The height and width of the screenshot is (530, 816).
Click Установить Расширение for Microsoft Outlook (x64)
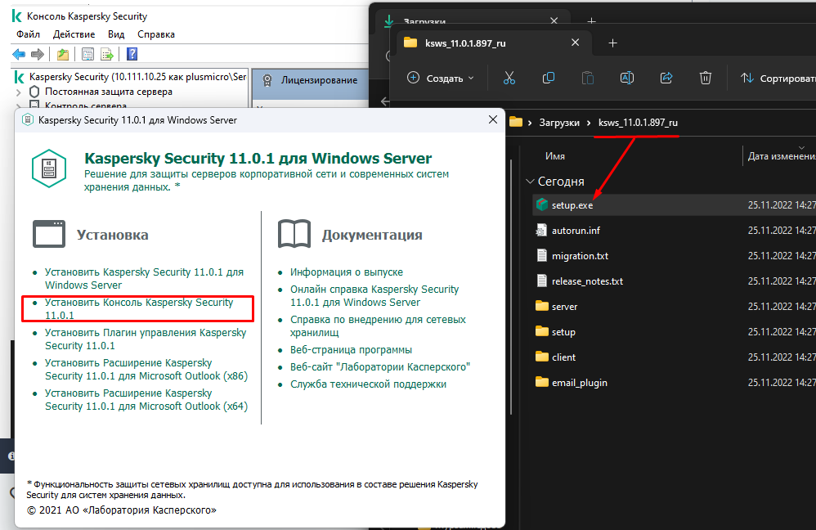[x=146, y=399]
